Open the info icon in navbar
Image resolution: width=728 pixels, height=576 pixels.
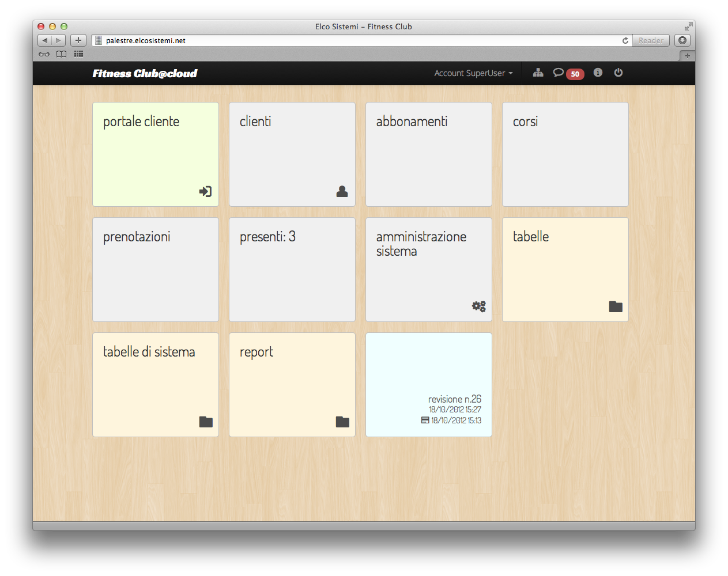tap(598, 73)
